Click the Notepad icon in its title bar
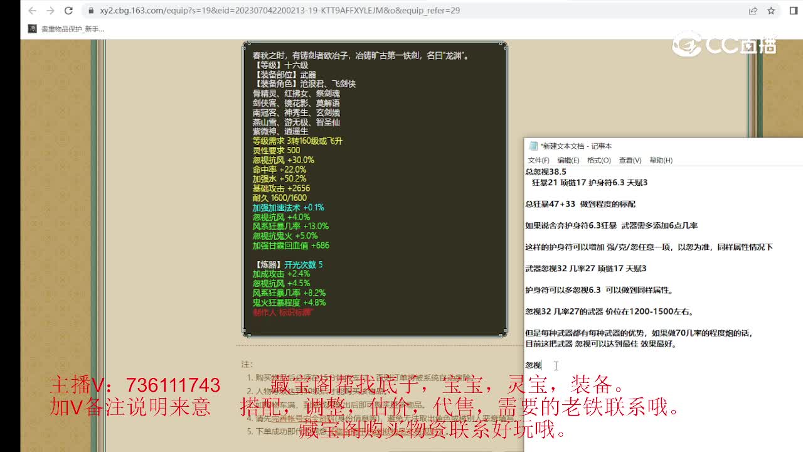Image resolution: width=803 pixels, height=452 pixels. pyautogui.click(x=533, y=146)
